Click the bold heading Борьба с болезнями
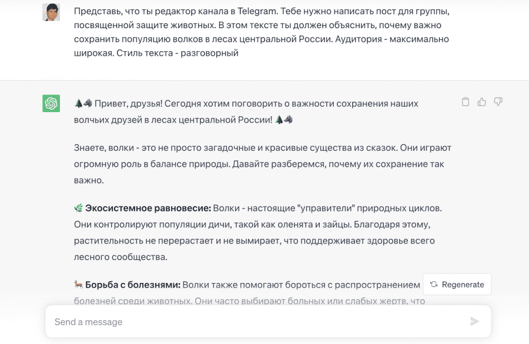The image size is (529, 344). click(133, 285)
